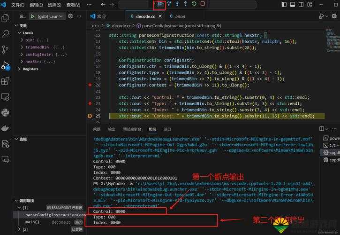Screen dimensions: 340x235
Task: Toggle breakpoint on line 20
Action: 90,85
